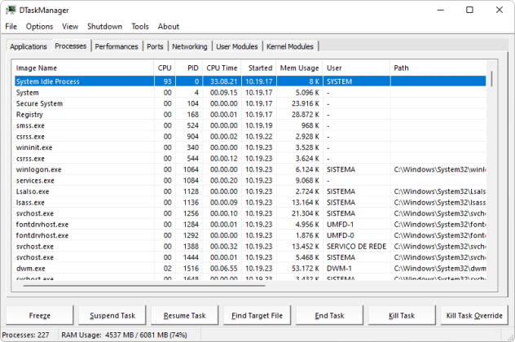Click the Freeze button
The height and width of the screenshot is (342, 515).
click(x=40, y=315)
